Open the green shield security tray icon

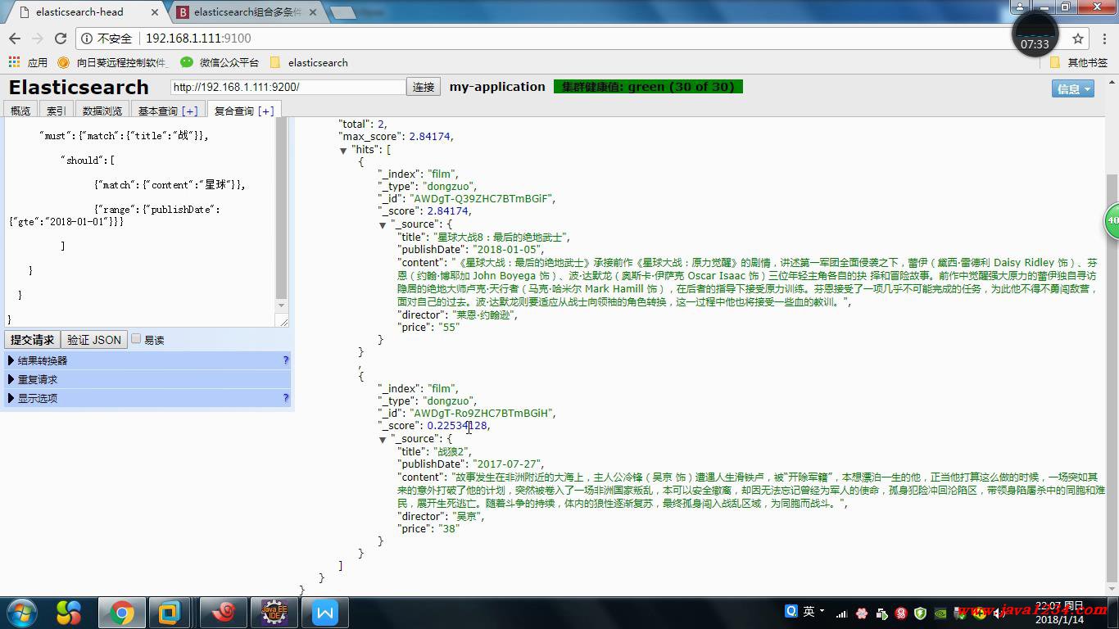click(921, 613)
